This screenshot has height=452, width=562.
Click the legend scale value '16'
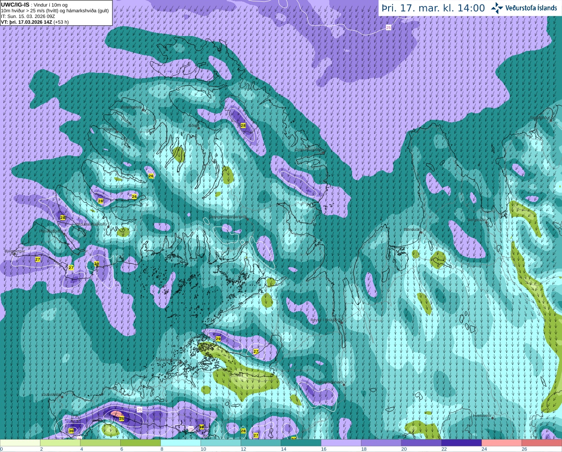coord(324,449)
